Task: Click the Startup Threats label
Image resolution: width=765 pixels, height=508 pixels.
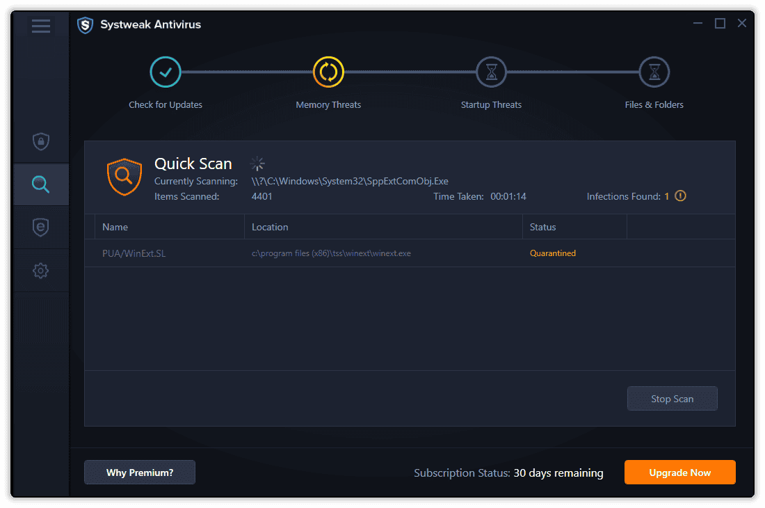Action: click(491, 105)
